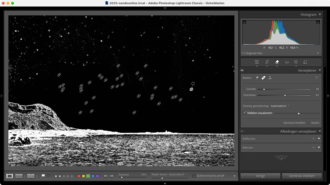Viewport: 330px width, 185px height.
Task: Click Sluiten in the Verwijderen panel
Action: point(315,123)
